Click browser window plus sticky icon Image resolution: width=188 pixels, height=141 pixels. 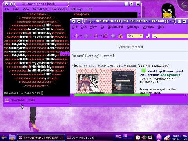(79, 21)
